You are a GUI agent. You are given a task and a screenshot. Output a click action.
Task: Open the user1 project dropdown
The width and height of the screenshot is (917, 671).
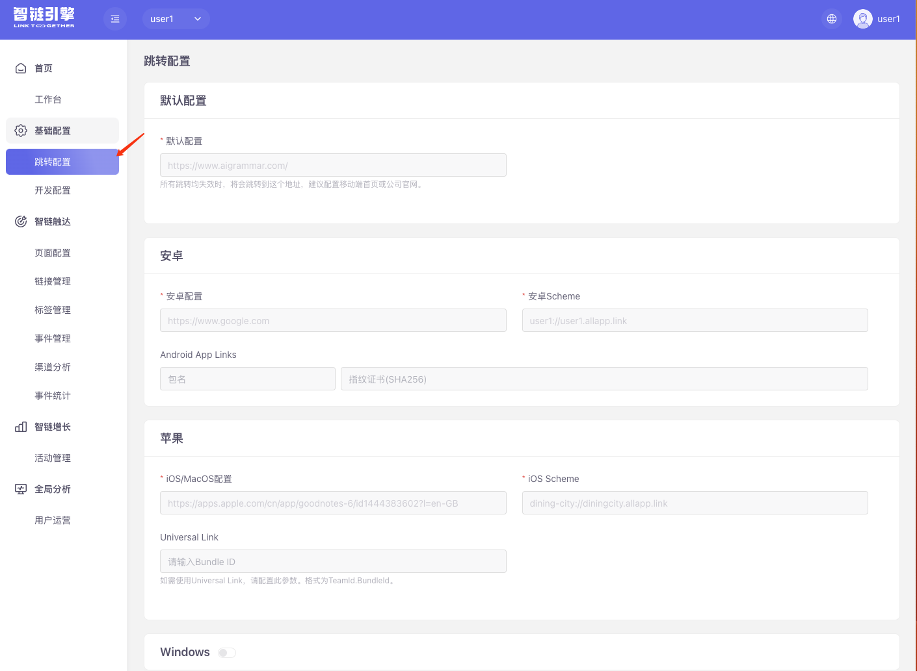[x=176, y=19]
